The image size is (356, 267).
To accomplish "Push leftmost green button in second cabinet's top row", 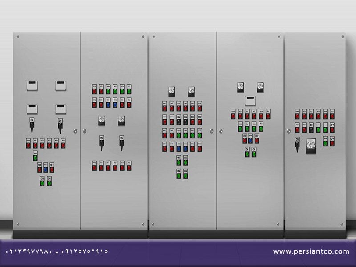I will pos(108,89).
